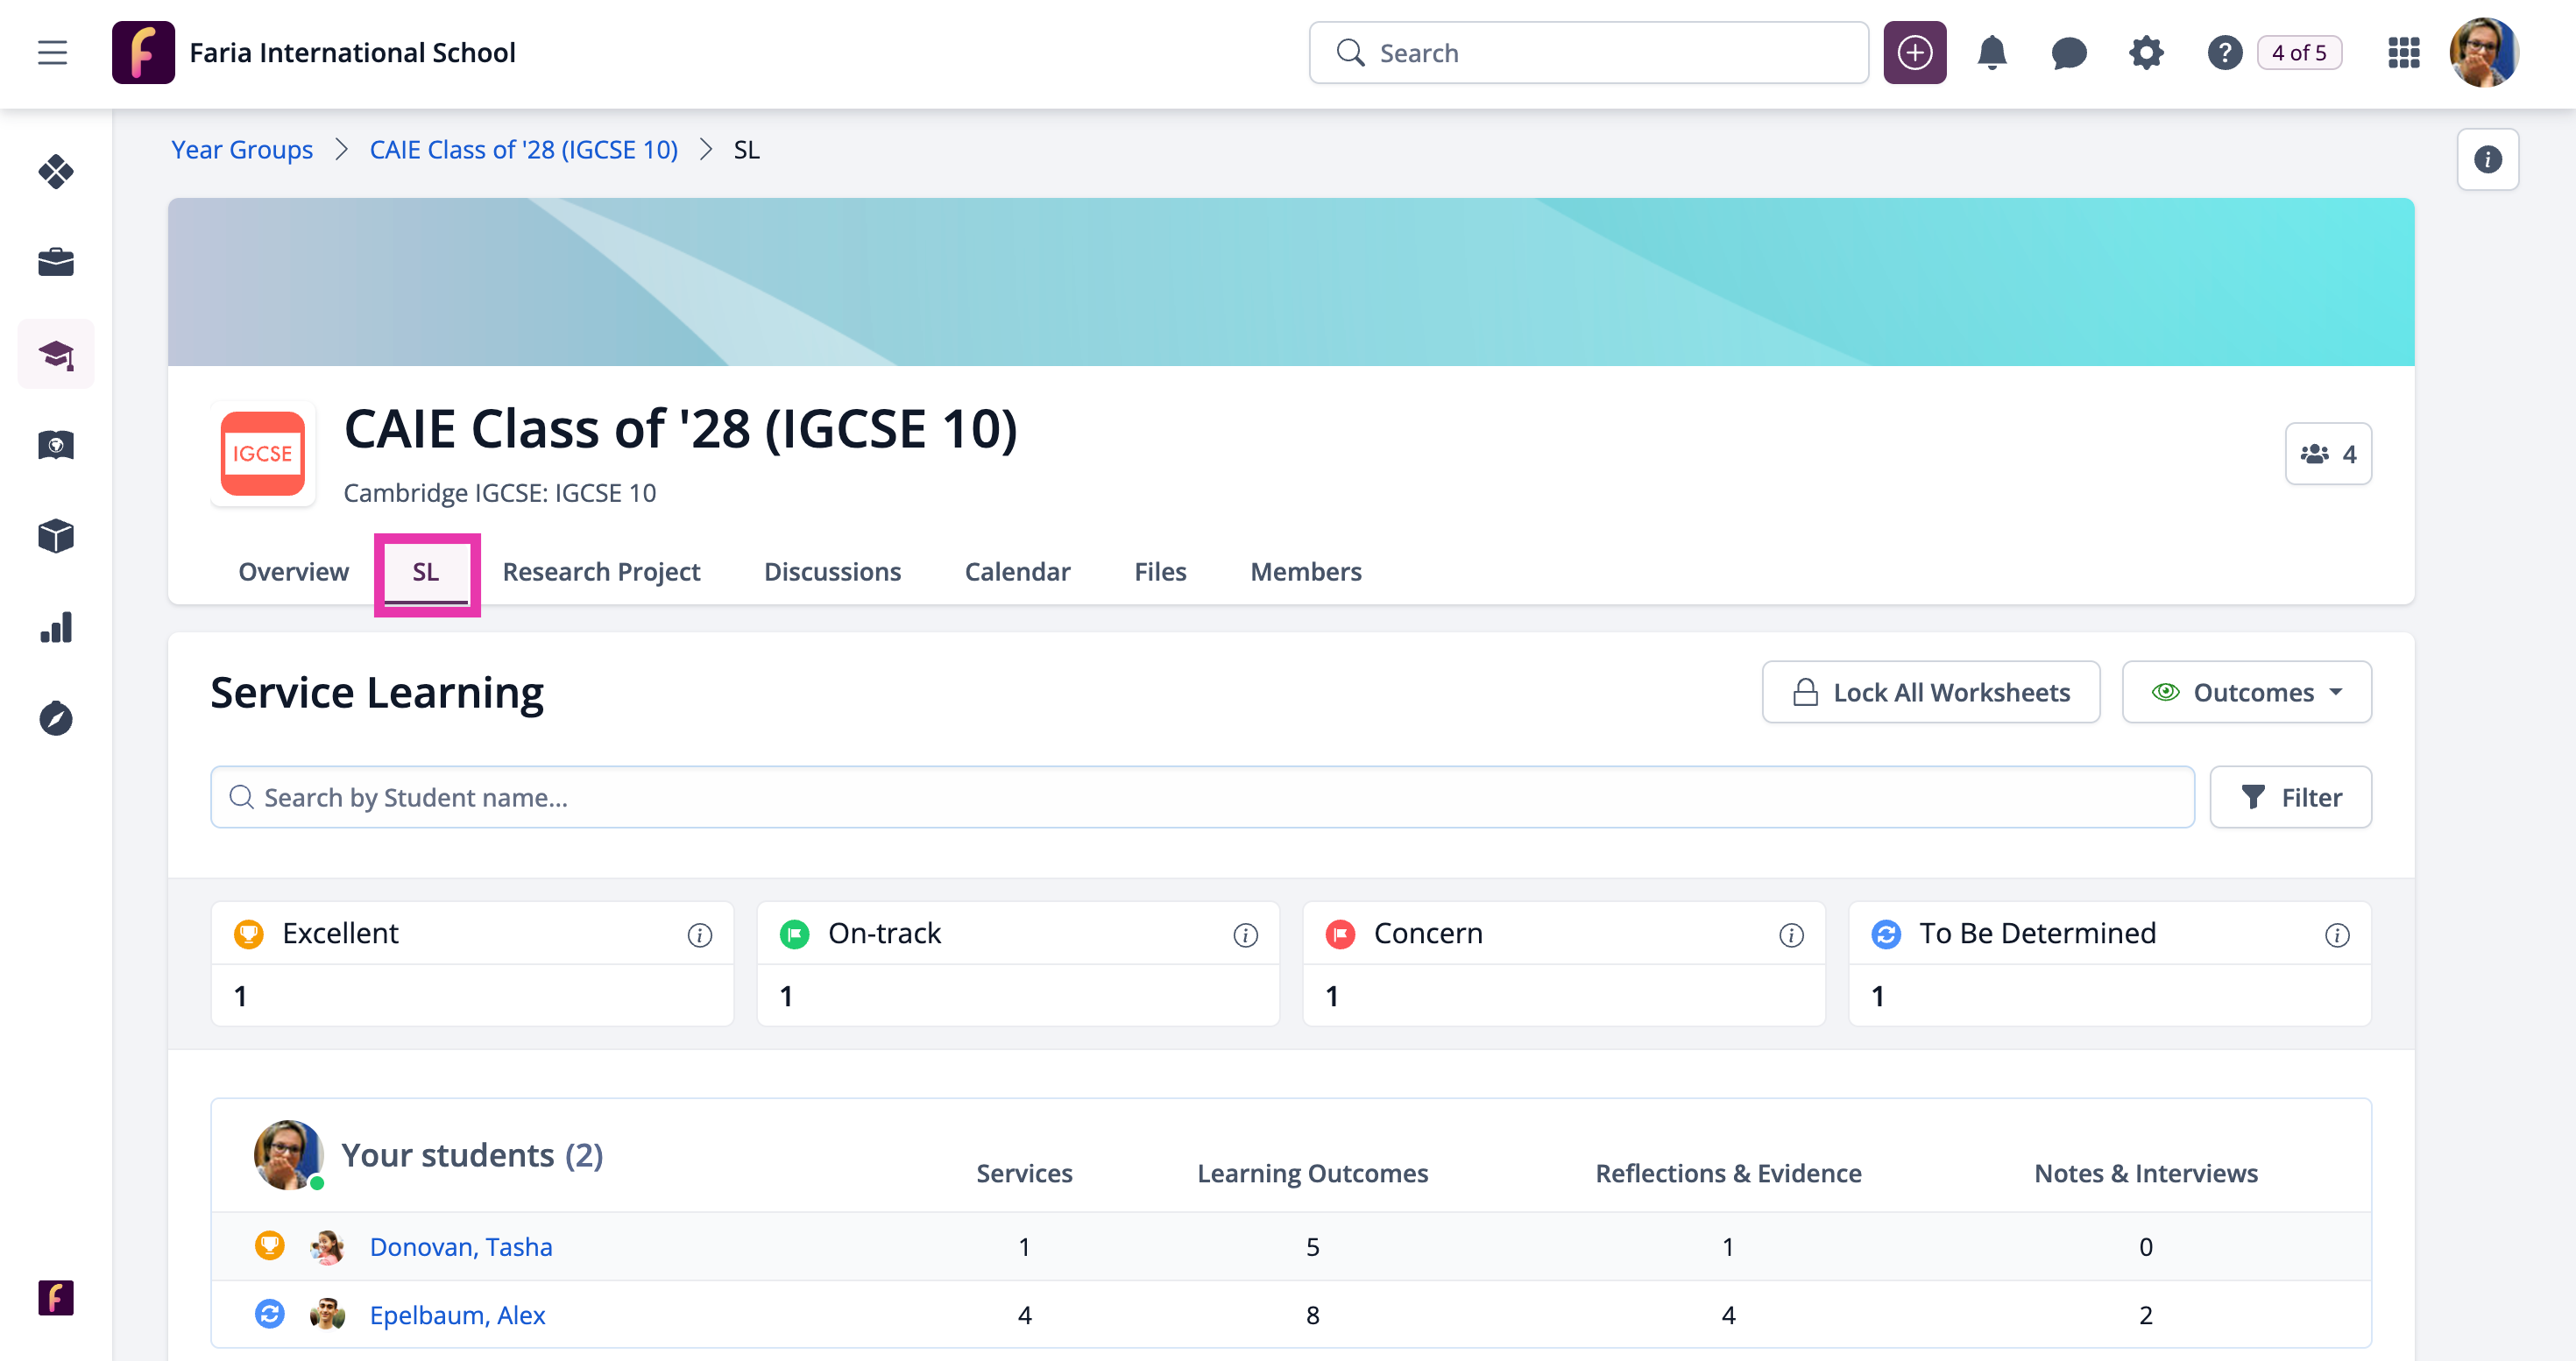This screenshot has height=1361, width=2576.
Task: Click Tasha Donovan's Excellent trophy status icon
Action: (x=269, y=1246)
